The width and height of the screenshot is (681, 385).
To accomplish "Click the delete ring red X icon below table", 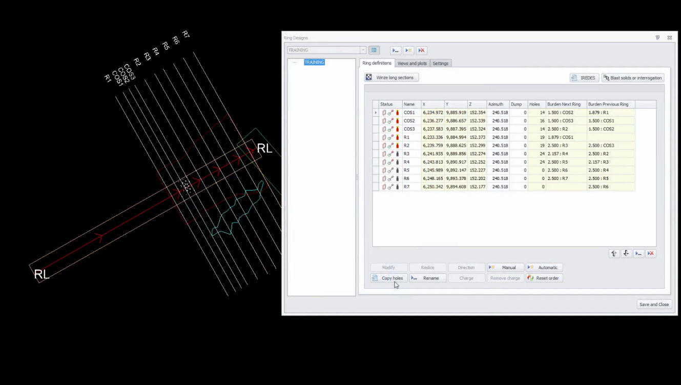I will tap(651, 253).
